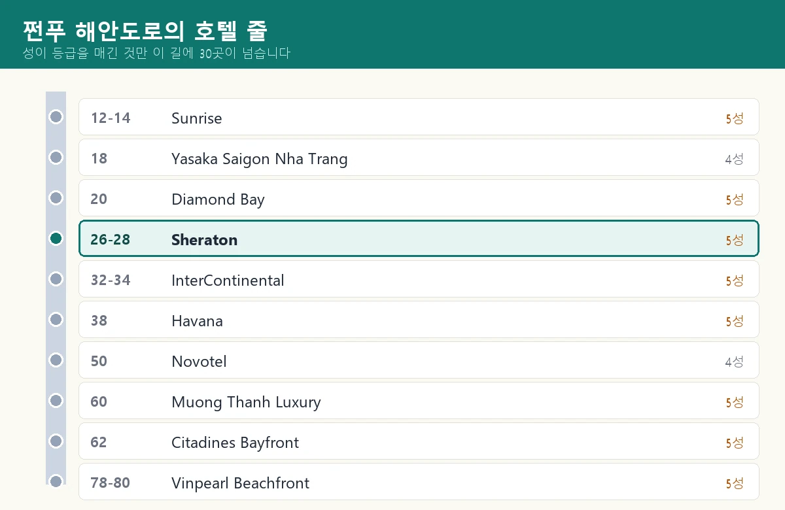
Task: Open the InterContinental hotel entry
Action: pyautogui.click(x=419, y=279)
